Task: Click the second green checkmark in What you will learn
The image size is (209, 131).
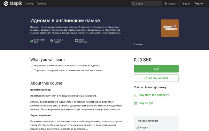Action: coord(32,71)
